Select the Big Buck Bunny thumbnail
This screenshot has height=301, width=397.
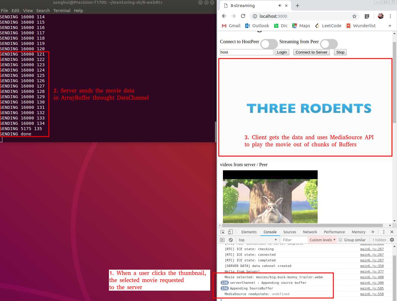270,197
